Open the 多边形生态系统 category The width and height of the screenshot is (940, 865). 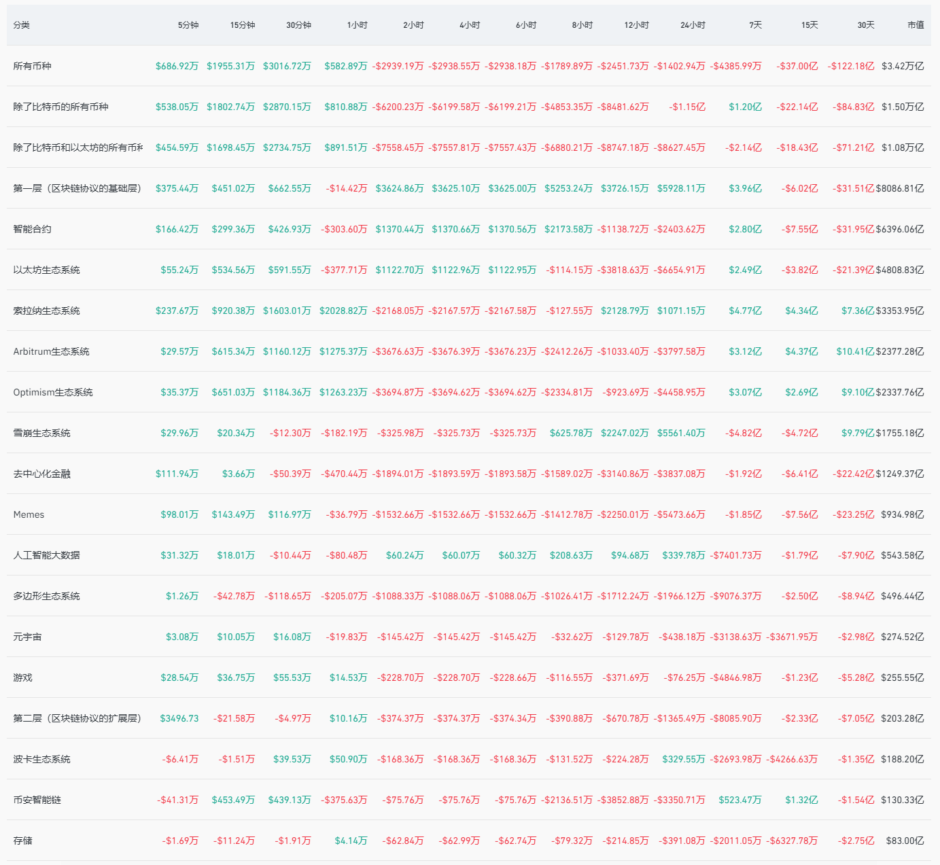pyautogui.click(x=47, y=596)
